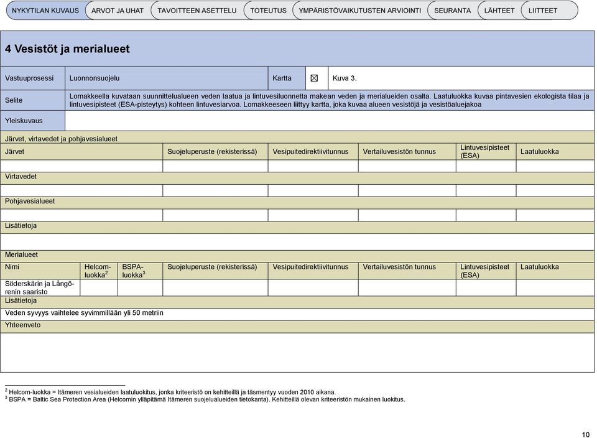Click footnote 2 about Helcom-luokka
This screenshot has width=597, height=438.
tap(170, 392)
